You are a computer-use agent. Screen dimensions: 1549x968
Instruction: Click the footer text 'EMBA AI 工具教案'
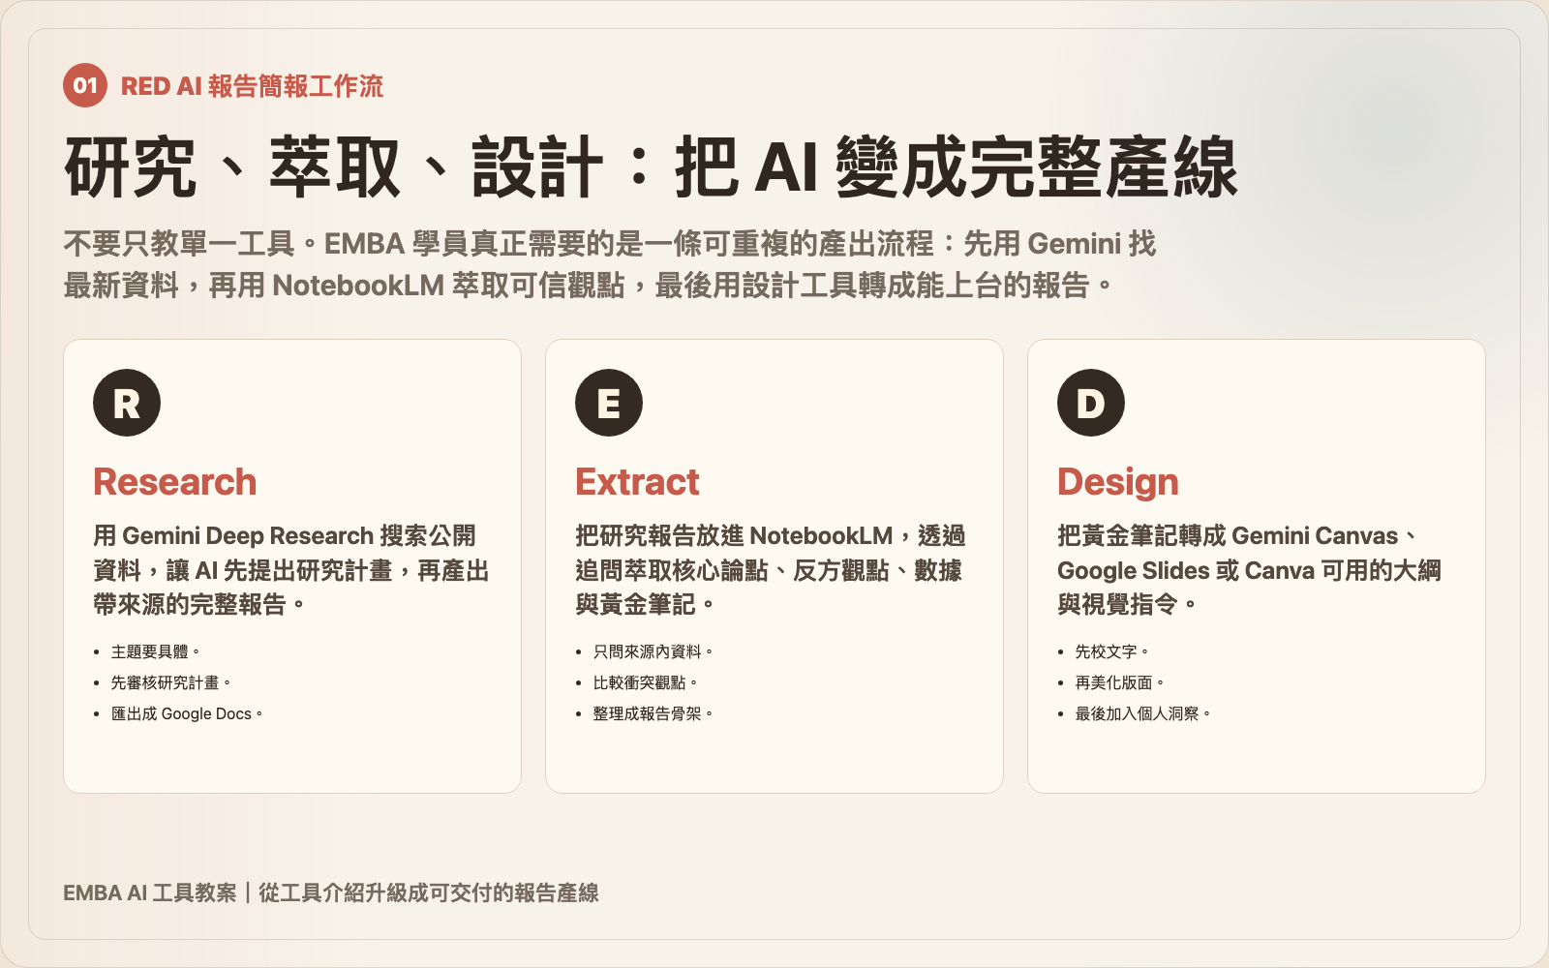(x=150, y=892)
